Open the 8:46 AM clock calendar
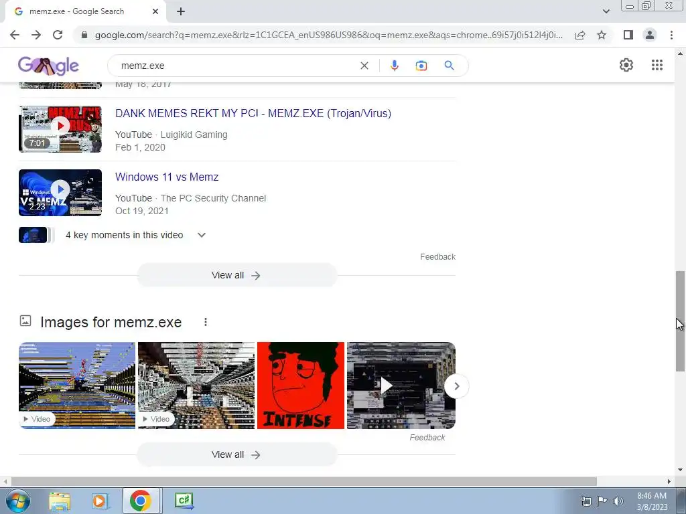This screenshot has height=514, width=686. tap(652, 501)
